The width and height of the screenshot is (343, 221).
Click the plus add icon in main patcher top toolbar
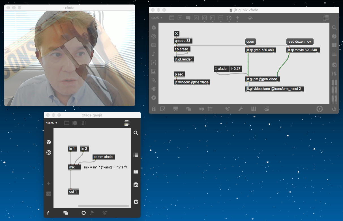pyautogui.click(x=237, y=18)
